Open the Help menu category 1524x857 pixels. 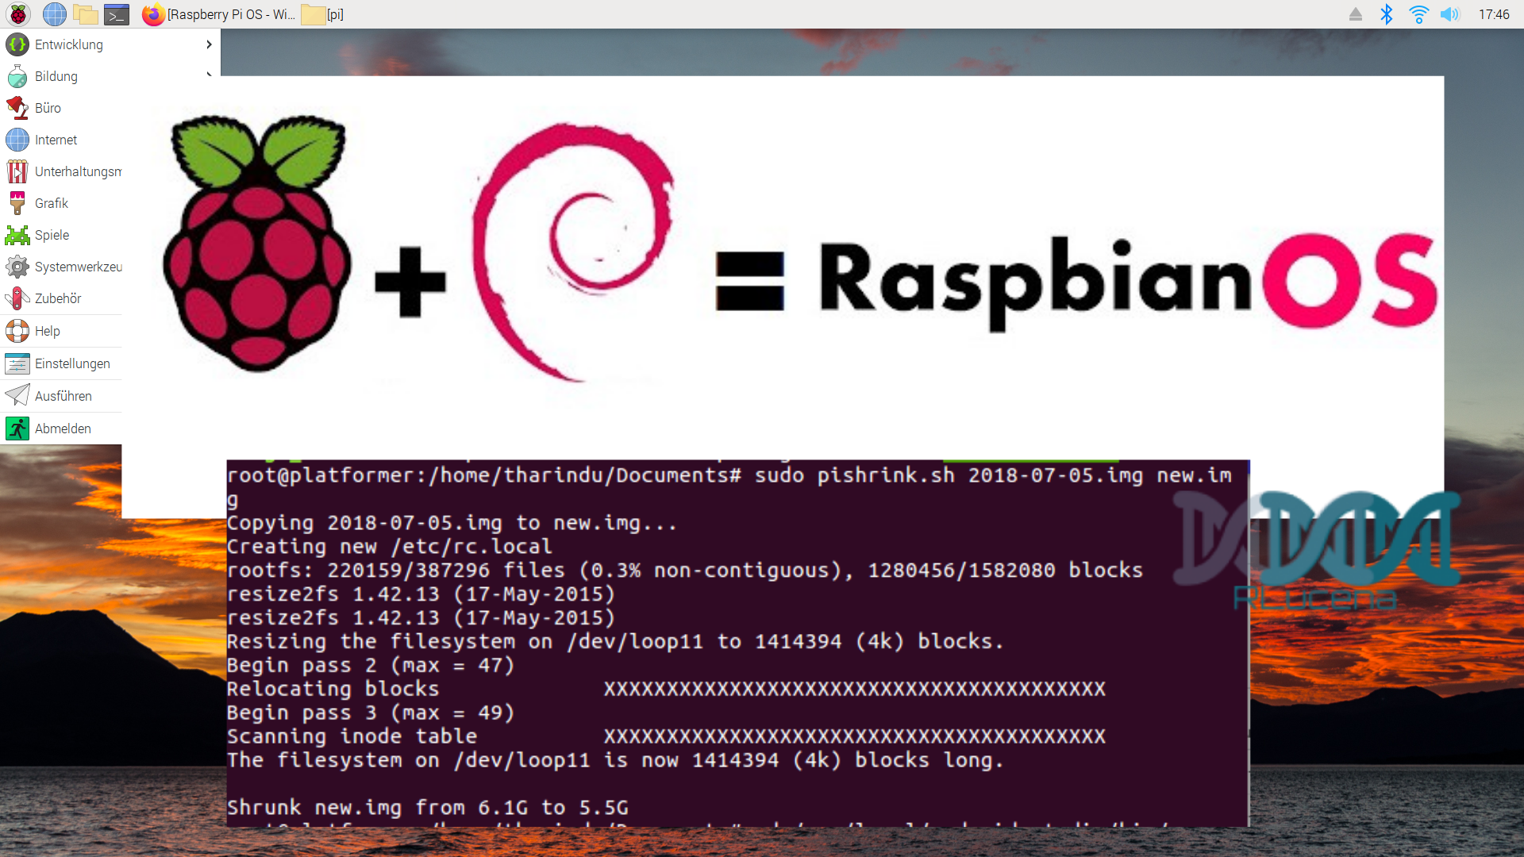61,331
